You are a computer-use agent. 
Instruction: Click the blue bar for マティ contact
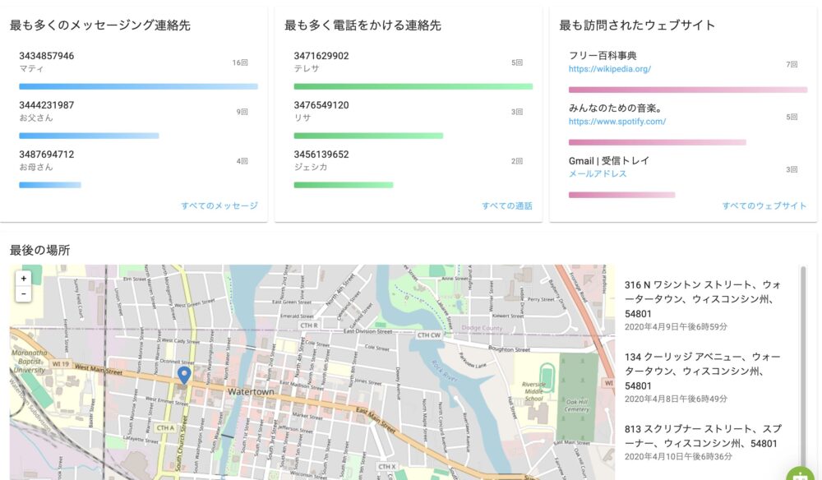click(x=138, y=86)
